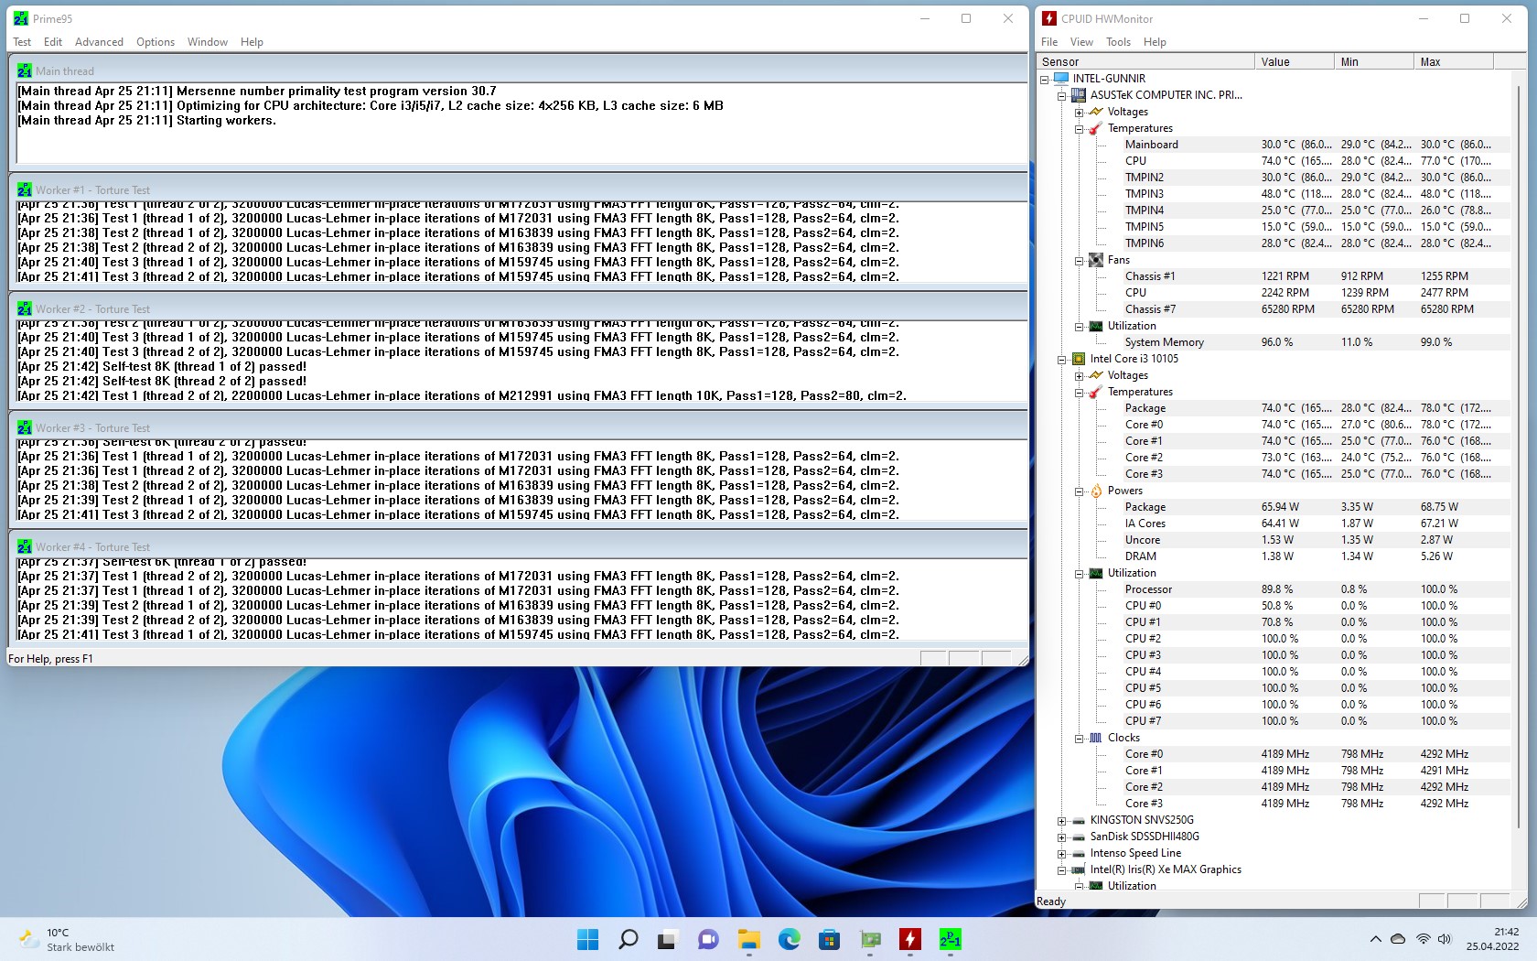The image size is (1537, 961).
Task: Click the Max column header
Action: tap(1454, 61)
